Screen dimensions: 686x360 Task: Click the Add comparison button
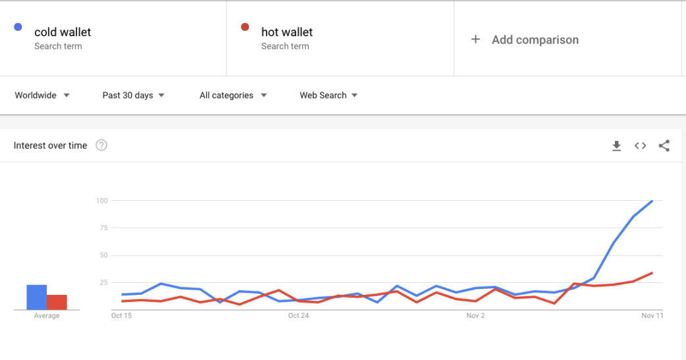tap(535, 39)
